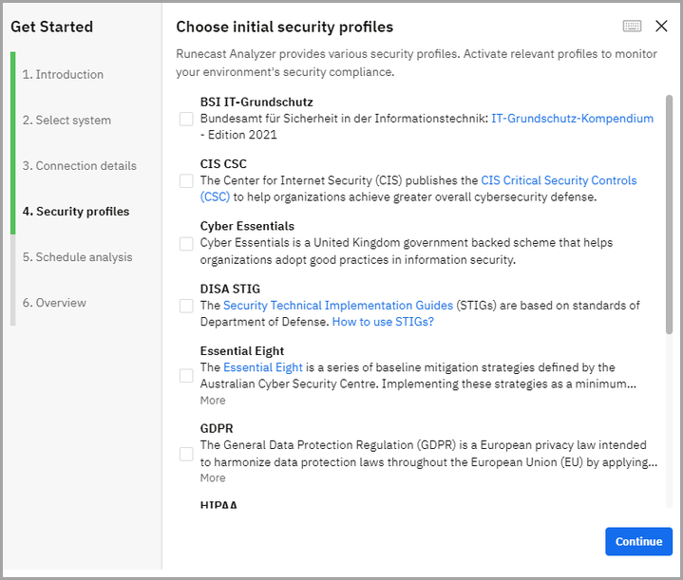683x580 pixels.
Task: Open the IT-Grundschutz-Kompendium link
Action: (x=573, y=119)
